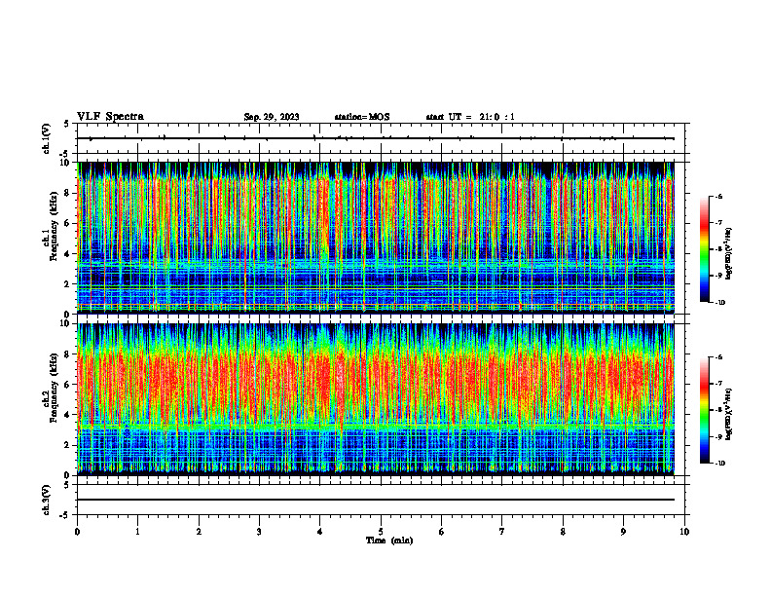Click the "-5" tick on ch.3(V) axis
The image size is (771, 596).
coord(66,515)
